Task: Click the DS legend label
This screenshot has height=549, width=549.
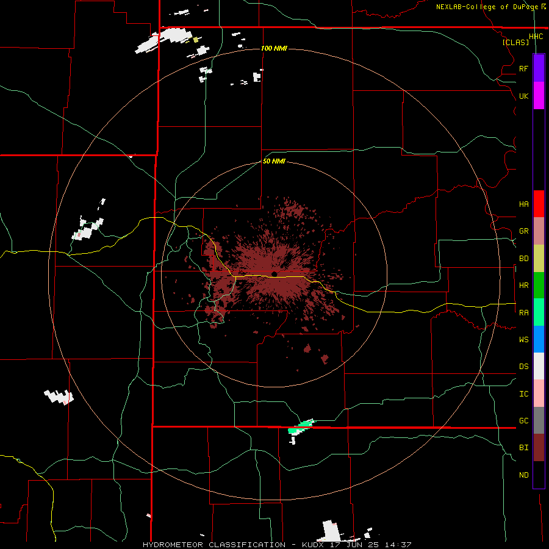Action: 524,367
